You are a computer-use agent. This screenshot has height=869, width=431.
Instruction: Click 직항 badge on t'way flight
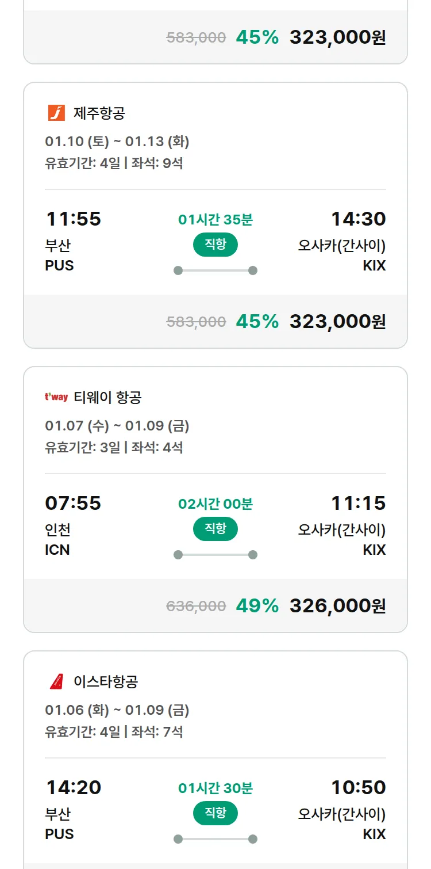point(215,529)
